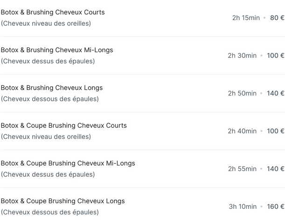The image size is (285, 220).
Task: Click the 2h 15min duration
Action: (246, 18)
